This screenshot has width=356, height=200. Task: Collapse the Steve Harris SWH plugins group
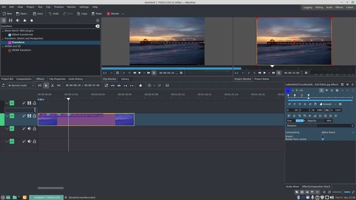click(x=3, y=31)
